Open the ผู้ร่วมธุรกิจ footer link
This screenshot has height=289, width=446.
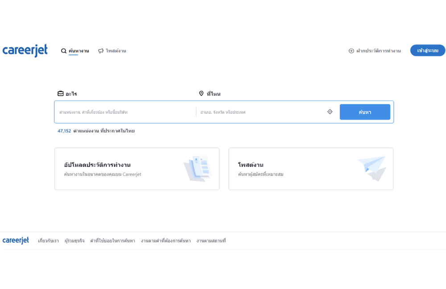click(x=74, y=241)
